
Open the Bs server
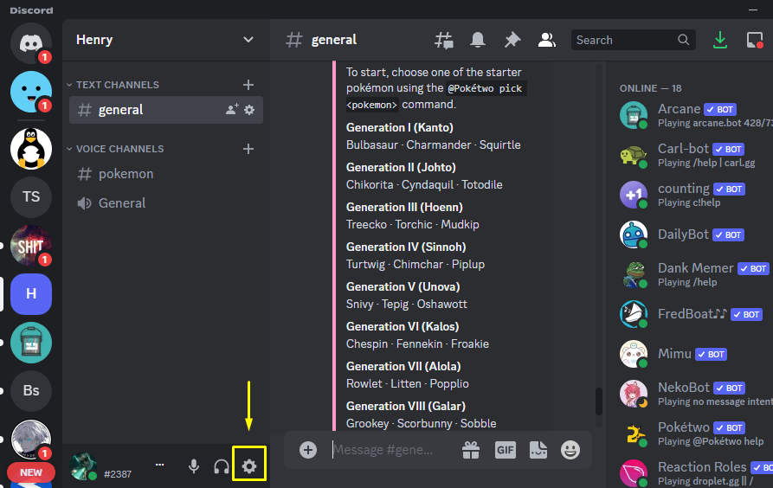(31, 391)
